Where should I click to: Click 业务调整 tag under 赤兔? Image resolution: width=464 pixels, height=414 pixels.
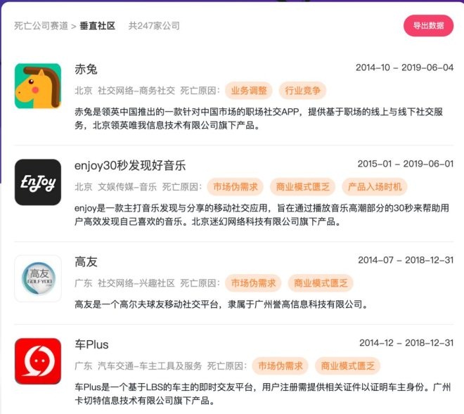pos(249,91)
